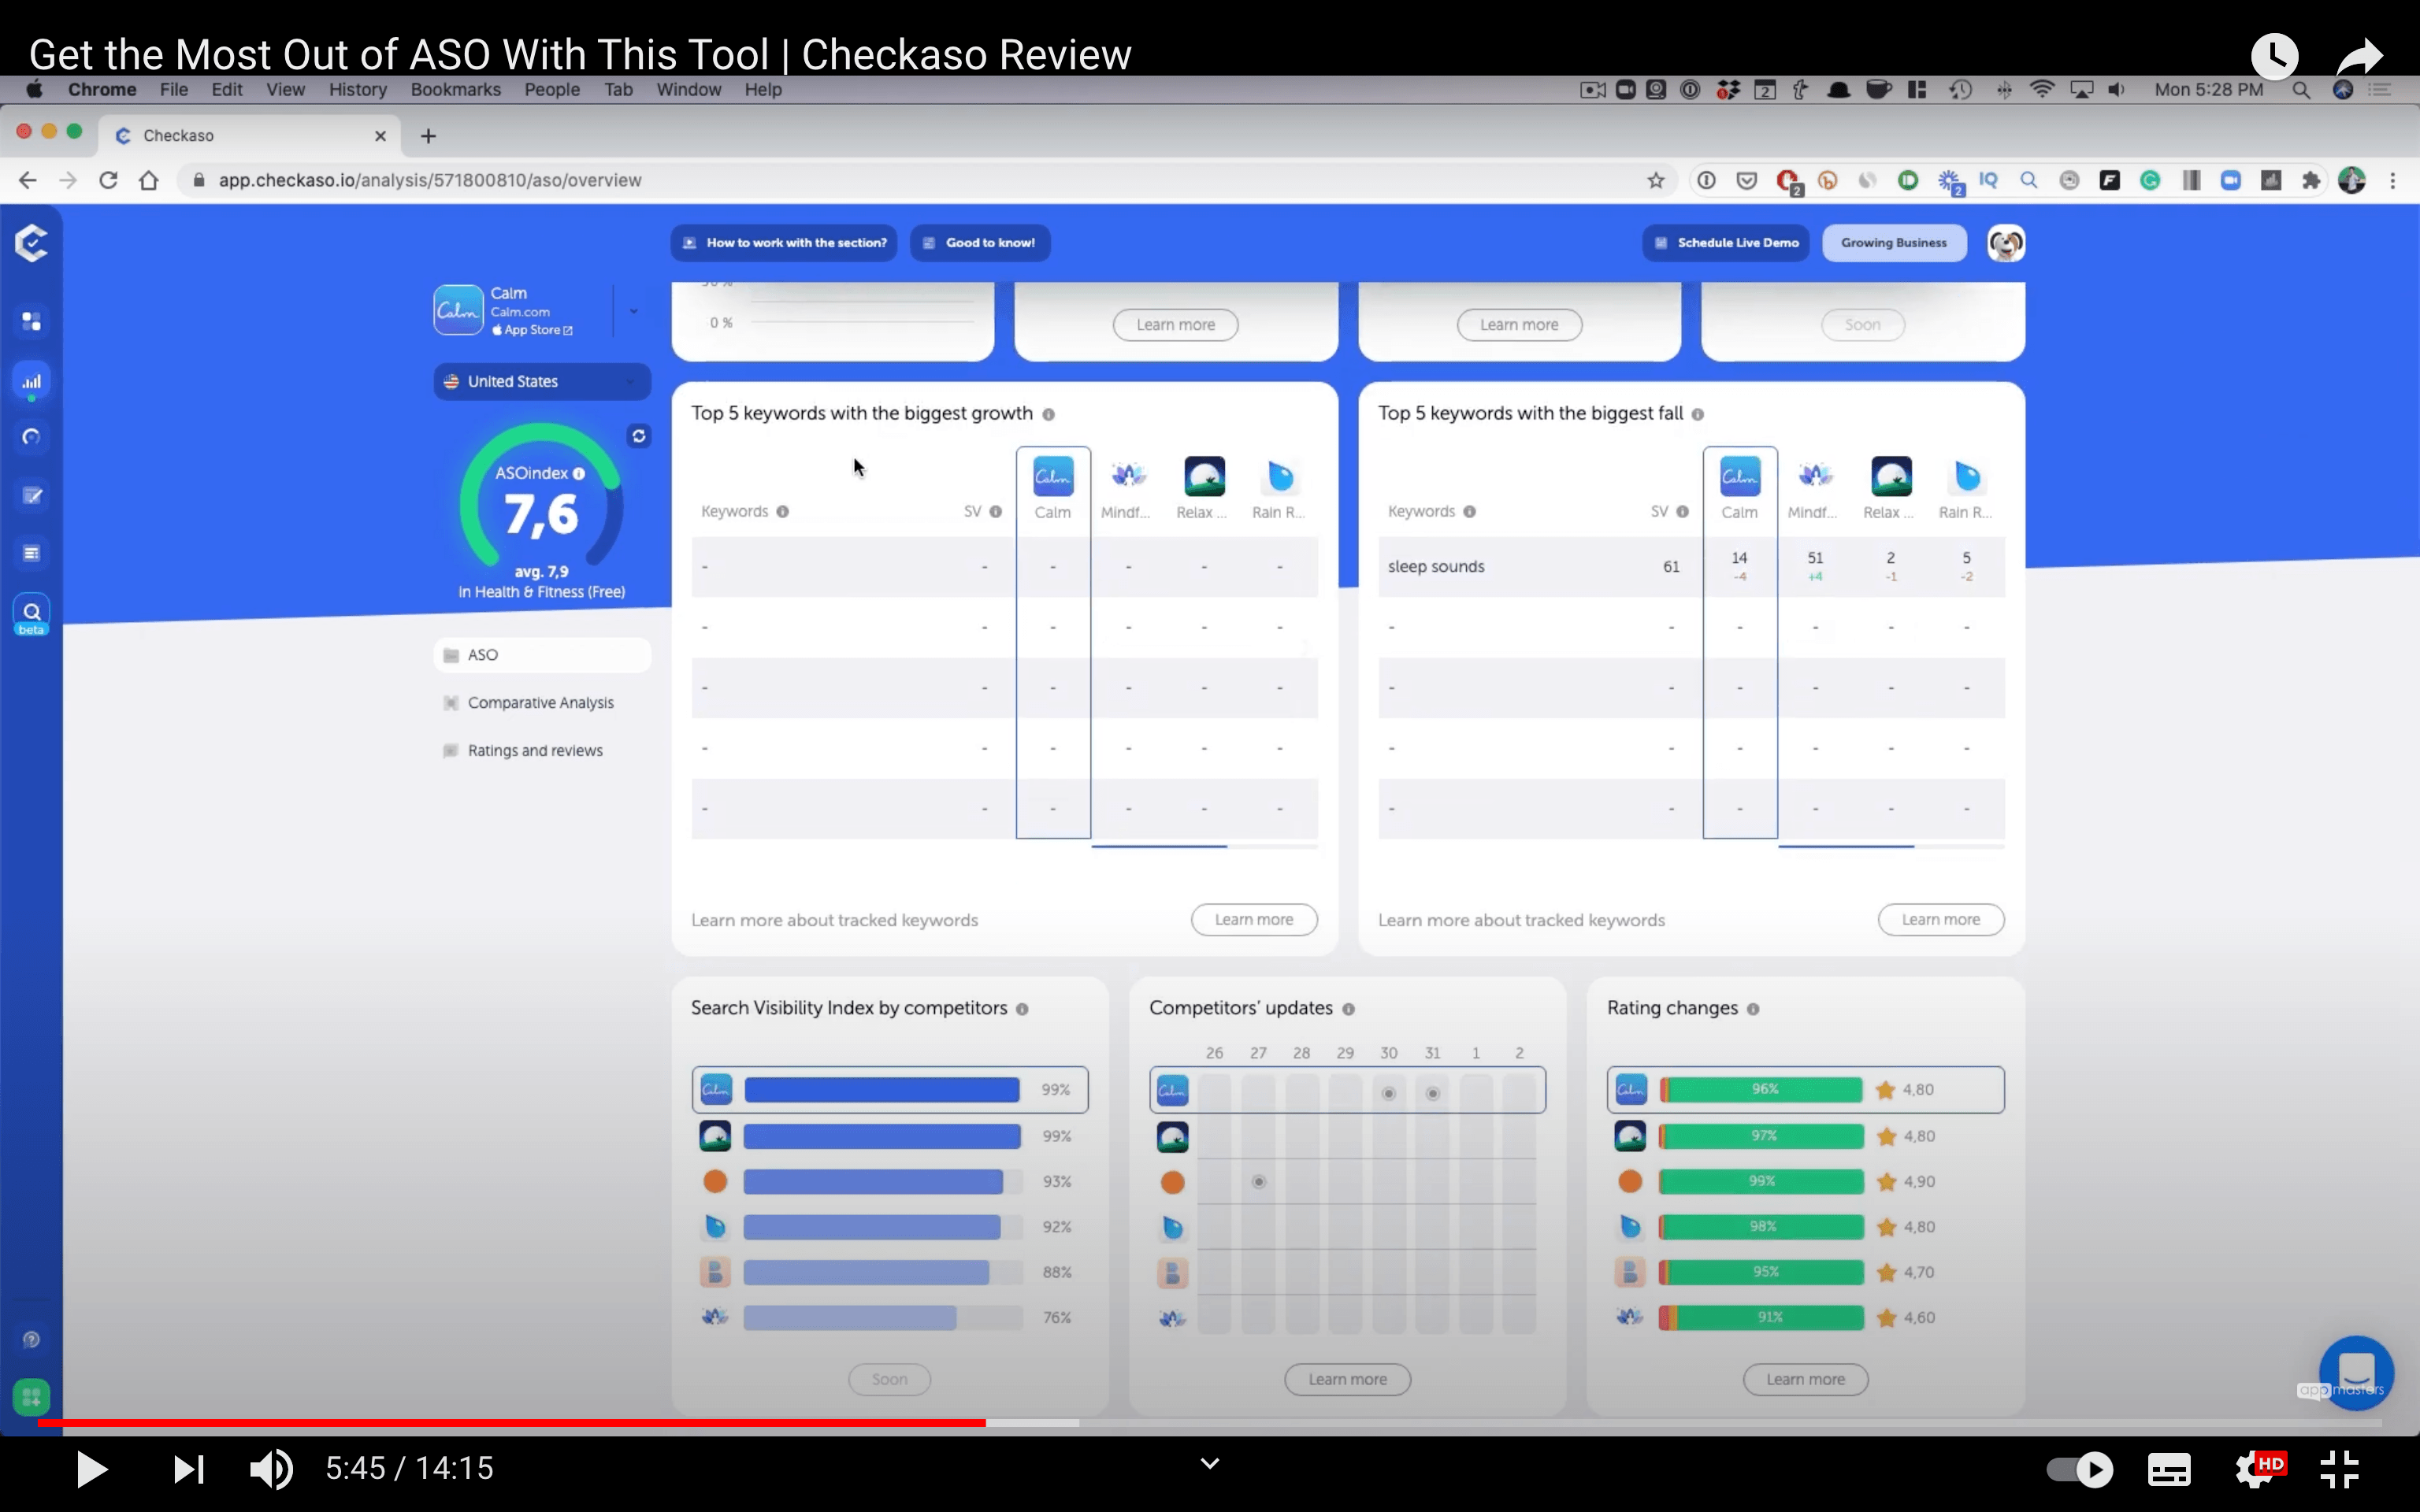This screenshot has width=2420, height=1512.
Task: Click Learn more under Competitors' updates
Action: coord(1347,1380)
